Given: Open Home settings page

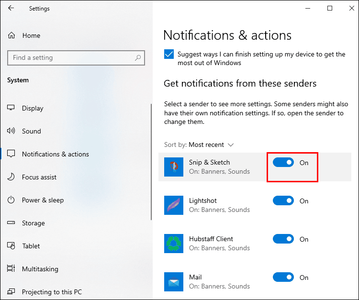Looking at the screenshot, I should [x=32, y=35].
